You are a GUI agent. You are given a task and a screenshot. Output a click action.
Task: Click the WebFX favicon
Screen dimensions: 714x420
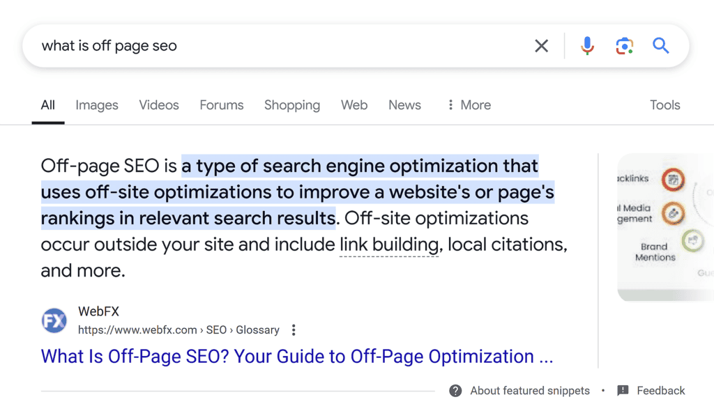pyautogui.click(x=54, y=320)
